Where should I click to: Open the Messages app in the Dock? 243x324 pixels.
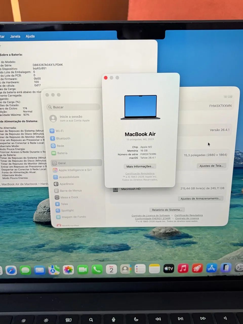coord(25,270)
